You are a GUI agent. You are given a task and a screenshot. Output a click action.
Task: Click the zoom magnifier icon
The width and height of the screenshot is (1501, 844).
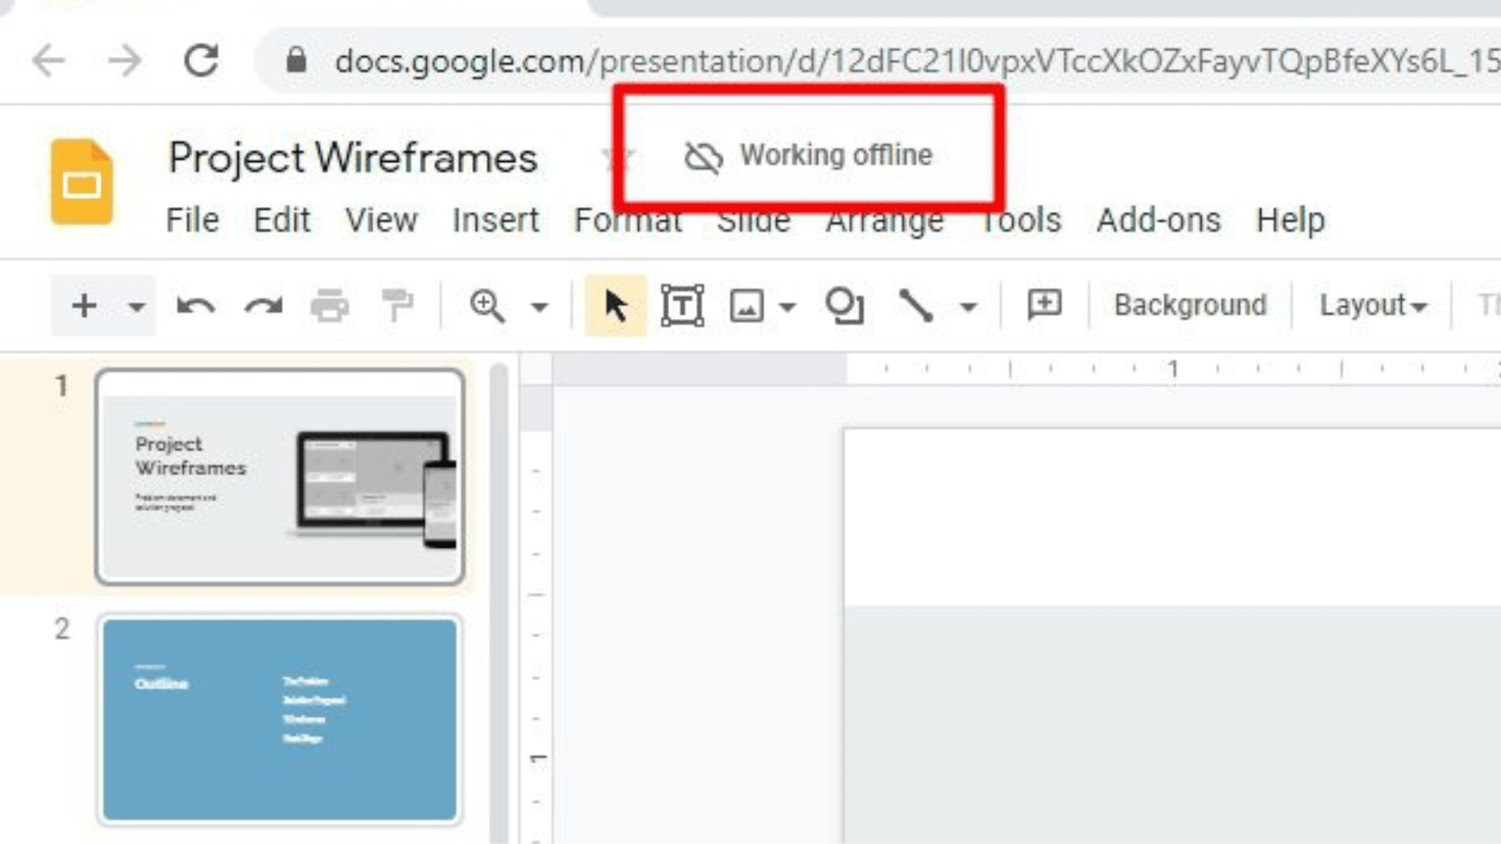(486, 306)
